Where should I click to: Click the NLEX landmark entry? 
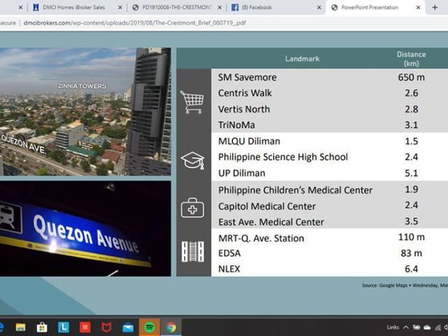point(229,269)
